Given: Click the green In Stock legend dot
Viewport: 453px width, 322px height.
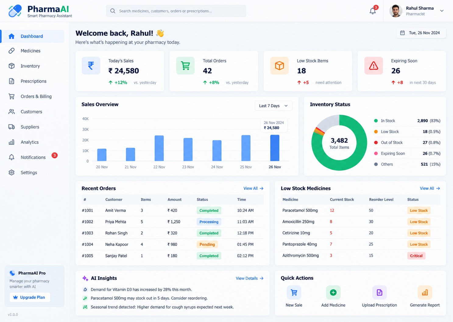Looking at the screenshot, I should point(376,121).
